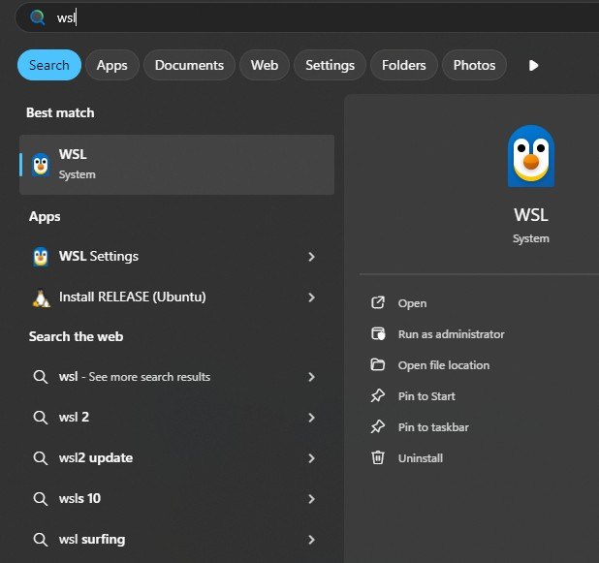The image size is (599, 563).
Task: Switch to the Documents filter tab
Action: [189, 65]
